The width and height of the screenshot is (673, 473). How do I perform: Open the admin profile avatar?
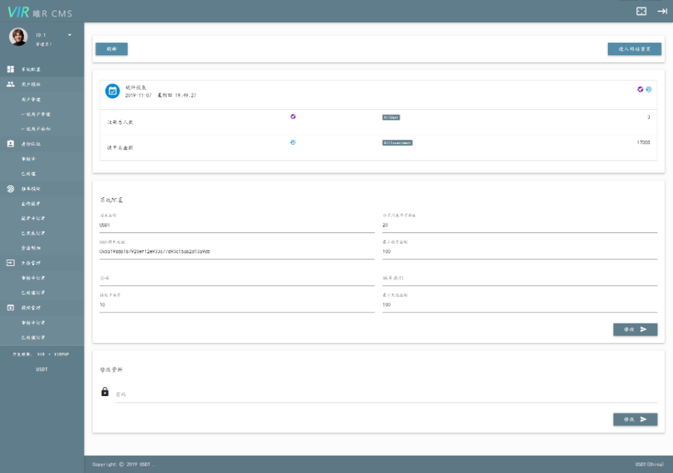click(19, 37)
